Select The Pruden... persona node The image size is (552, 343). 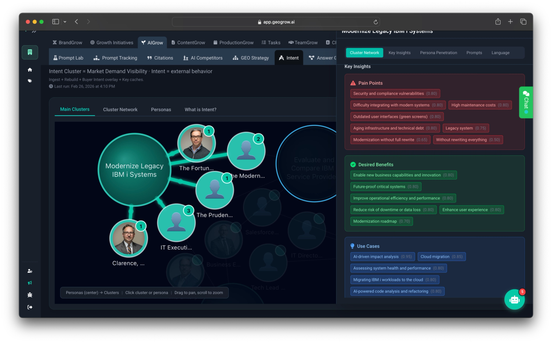point(215,190)
